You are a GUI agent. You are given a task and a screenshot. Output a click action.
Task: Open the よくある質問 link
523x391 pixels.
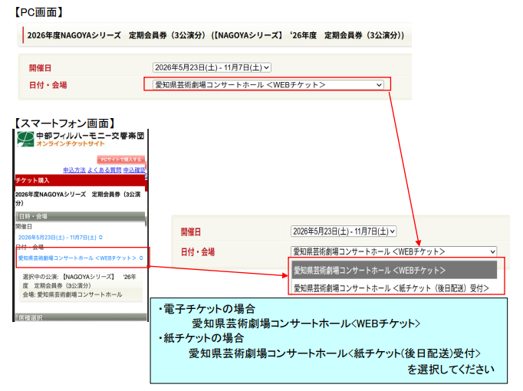[103, 169]
